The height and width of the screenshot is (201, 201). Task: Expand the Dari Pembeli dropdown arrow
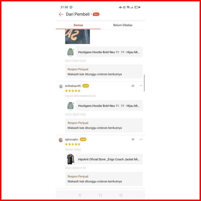coord(91,14)
